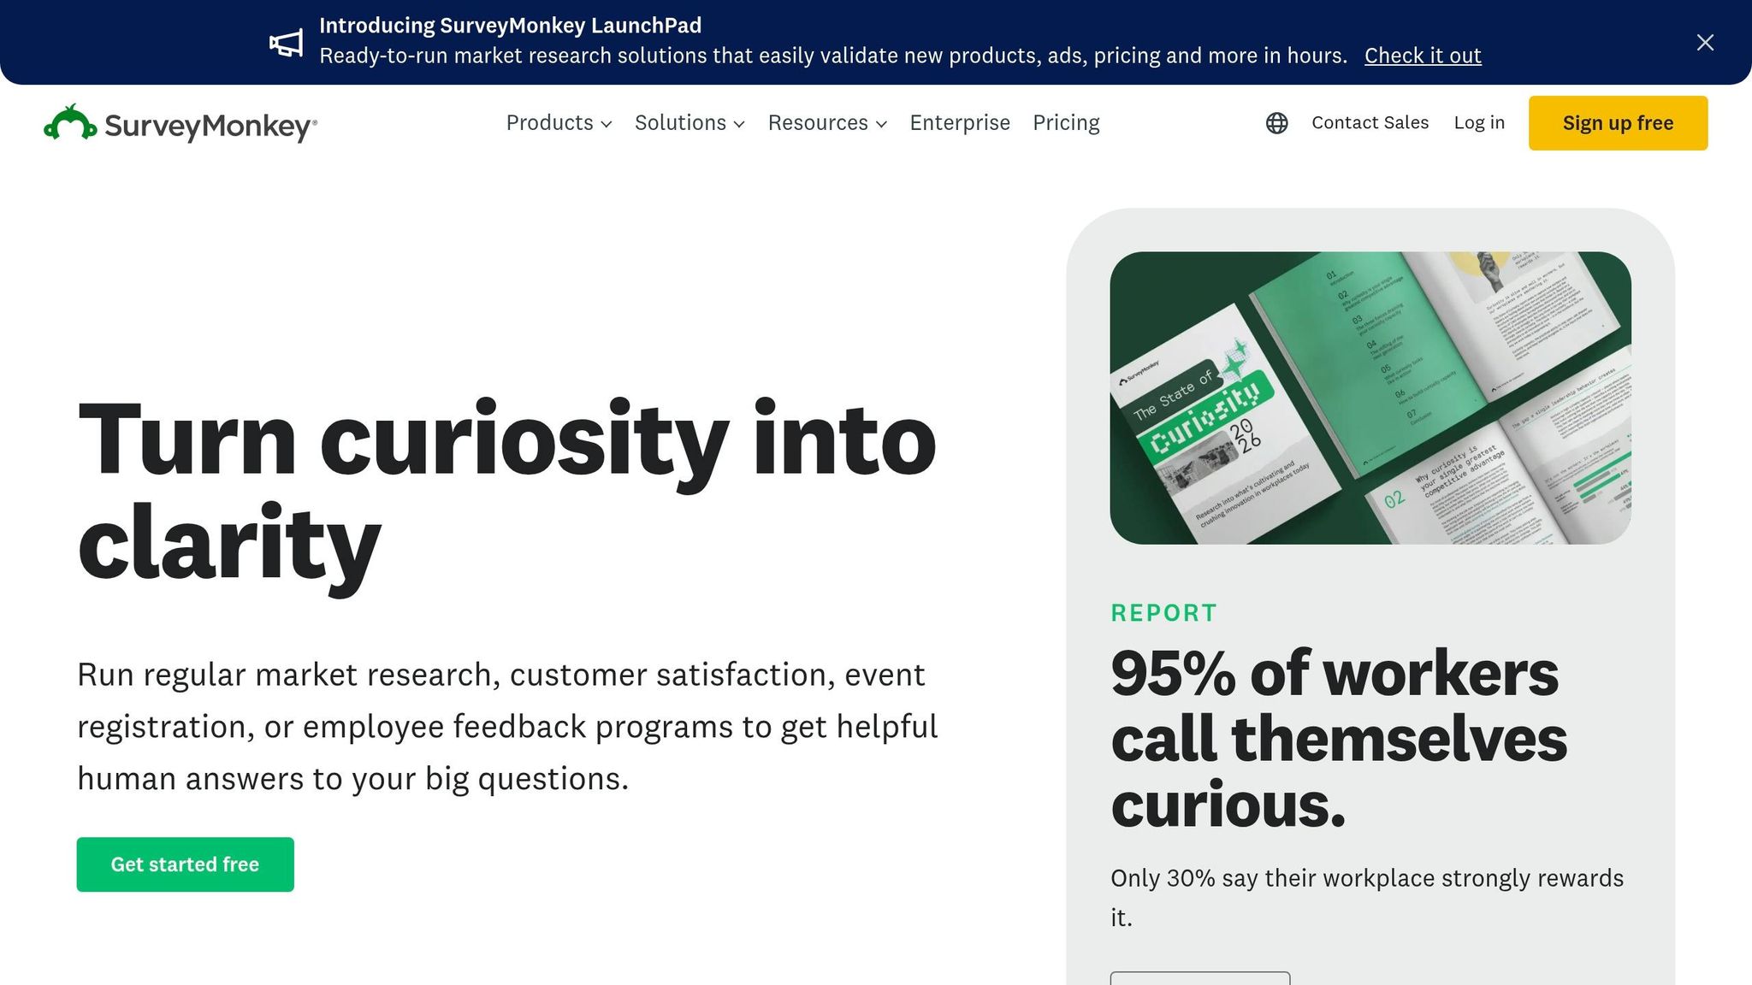
Task: Click the SurveyMonkey logo
Action: click(181, 124)
